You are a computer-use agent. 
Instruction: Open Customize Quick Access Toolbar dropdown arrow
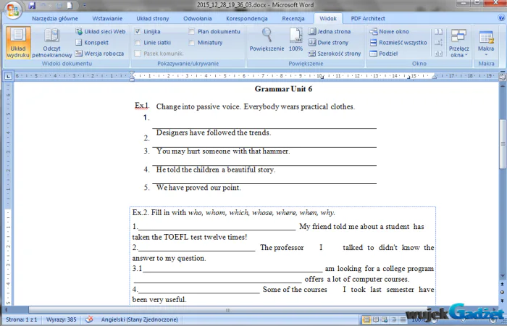[85, 5]
